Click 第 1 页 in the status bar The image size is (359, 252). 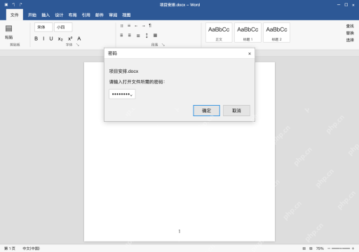(x=10, y=248)
